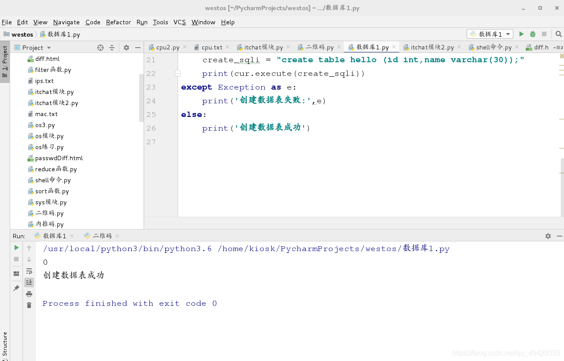Image resolution: width=564 pixels, height=361 pixels.
Task: Click the stop icon in top toolbar
Action: pyautogui.click(x=544, y=34)
